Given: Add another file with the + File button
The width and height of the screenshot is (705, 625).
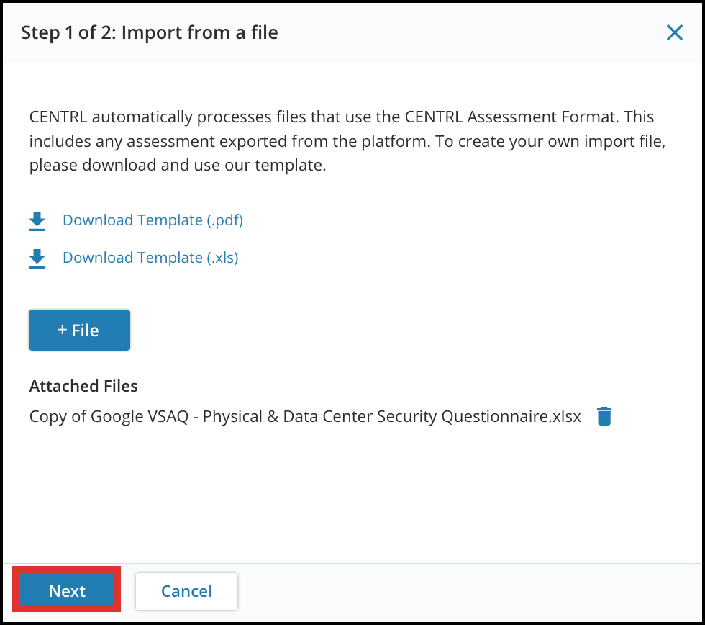Looking at the screenshot, I should [x=80, y=330].
